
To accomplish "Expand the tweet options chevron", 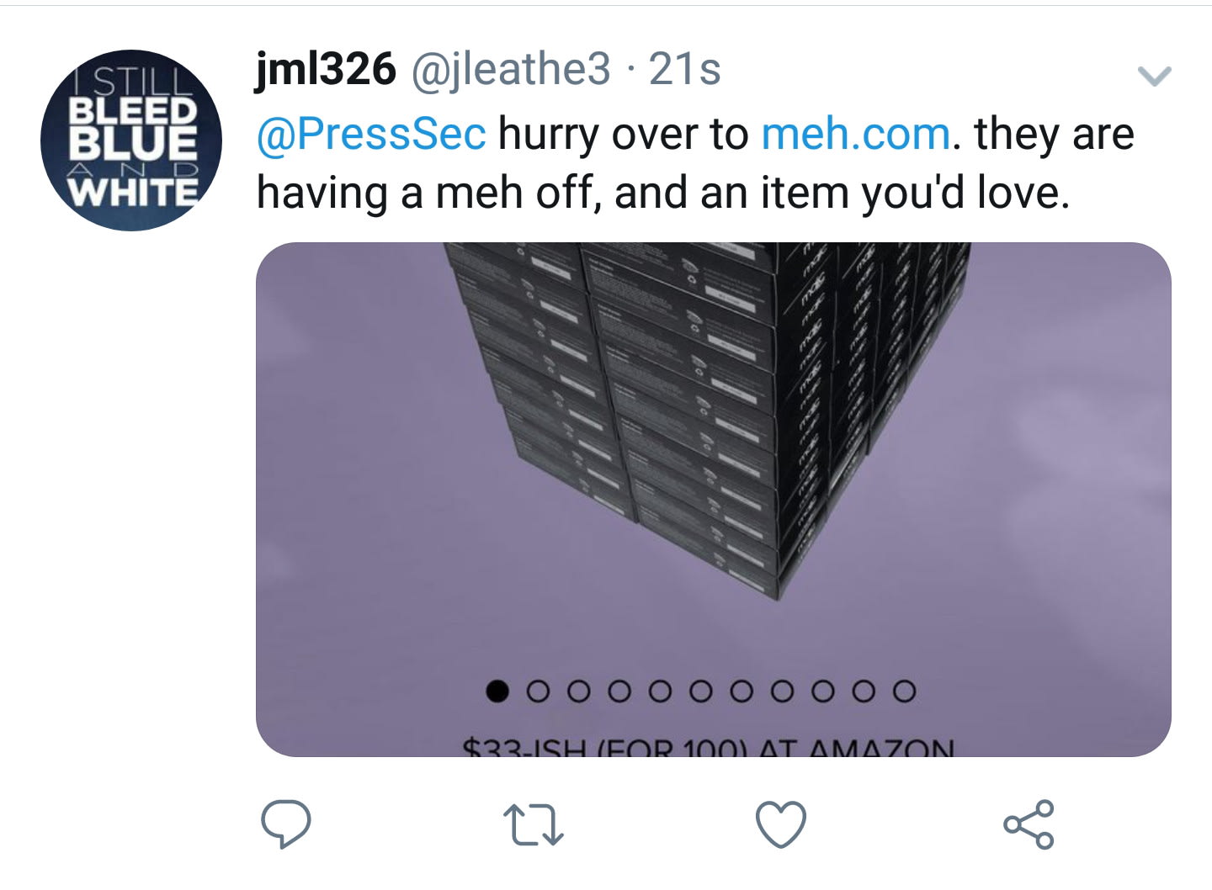I will (x=1154, y=77).
